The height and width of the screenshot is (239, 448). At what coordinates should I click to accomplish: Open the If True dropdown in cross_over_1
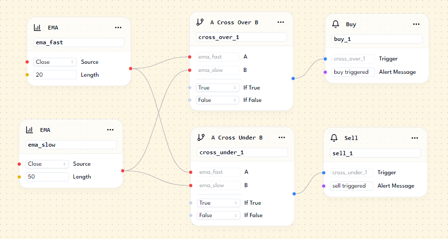click(x=217, y=88)
